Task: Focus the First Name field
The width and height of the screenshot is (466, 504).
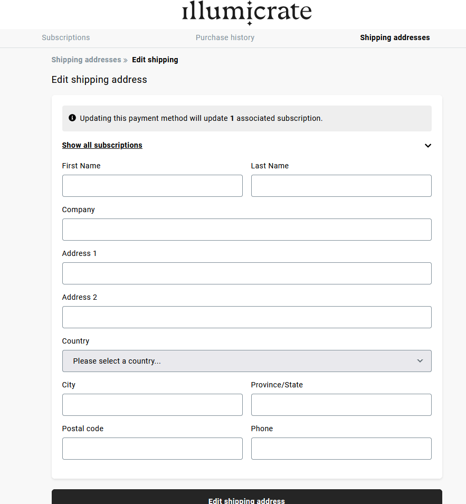Action: pyautogui.click(x=152, y=186)
